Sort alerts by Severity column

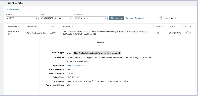pyautogui.click(x=164, y=26)
